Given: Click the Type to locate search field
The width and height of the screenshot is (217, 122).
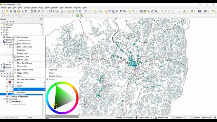Looking at the screenshot, I should pos(14,118).
